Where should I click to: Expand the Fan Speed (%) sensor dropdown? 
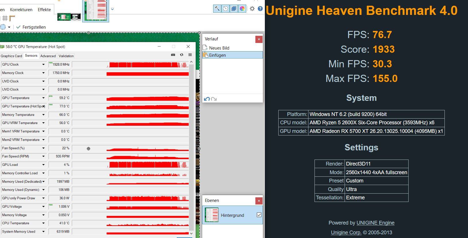[43, 148]
